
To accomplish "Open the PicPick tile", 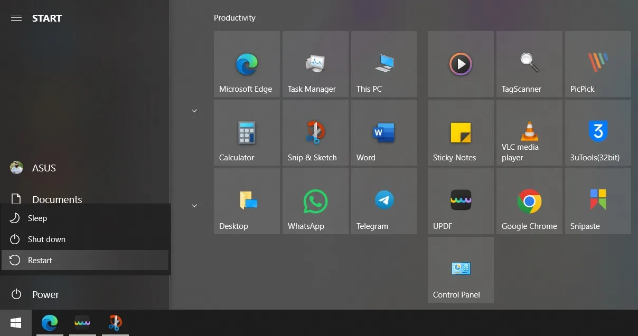I will click(598, 64).
